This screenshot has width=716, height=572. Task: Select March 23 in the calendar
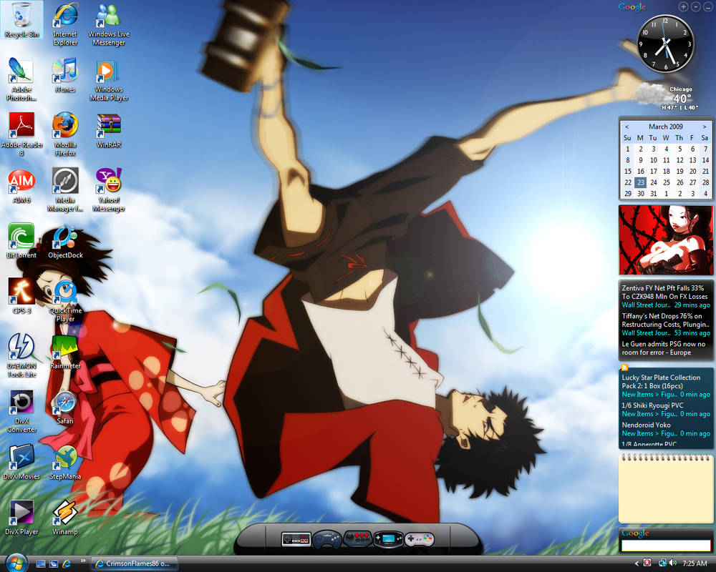[x=641, y=182]
